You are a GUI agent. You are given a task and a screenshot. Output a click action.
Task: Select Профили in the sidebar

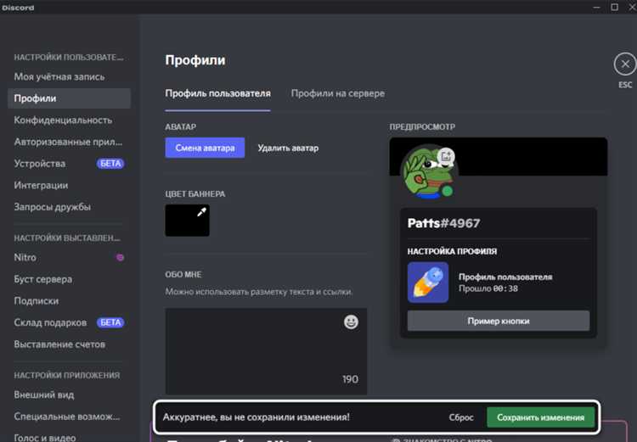pos(69,98)
